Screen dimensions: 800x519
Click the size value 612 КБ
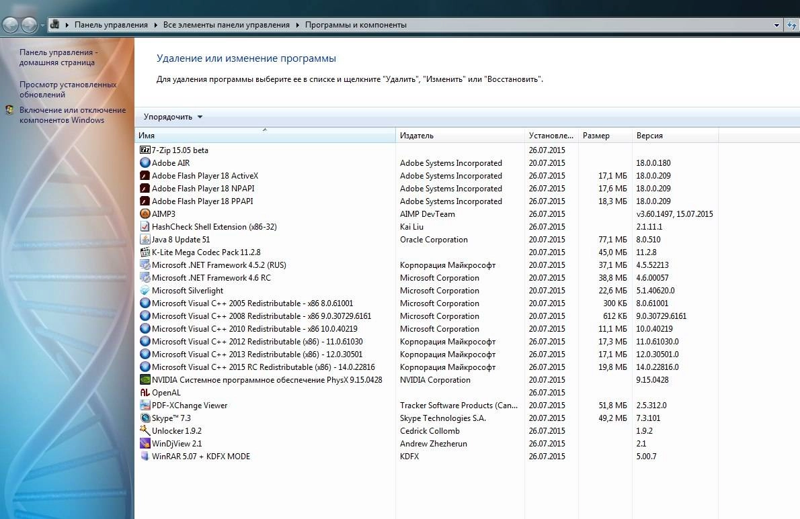coord(615,316)
